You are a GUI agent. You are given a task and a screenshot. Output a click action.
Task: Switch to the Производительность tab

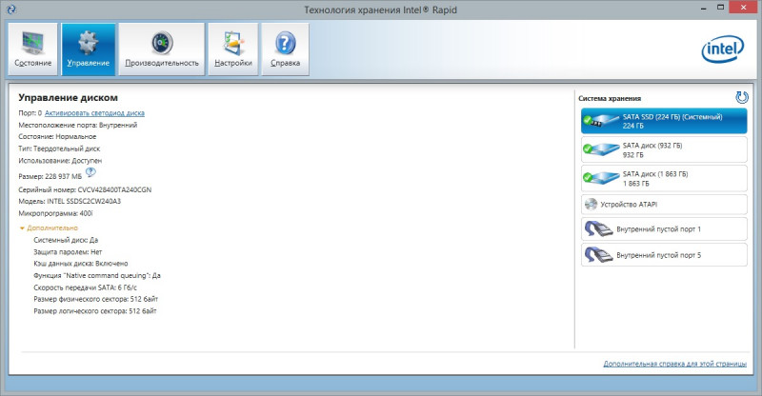tap(162, 49)
